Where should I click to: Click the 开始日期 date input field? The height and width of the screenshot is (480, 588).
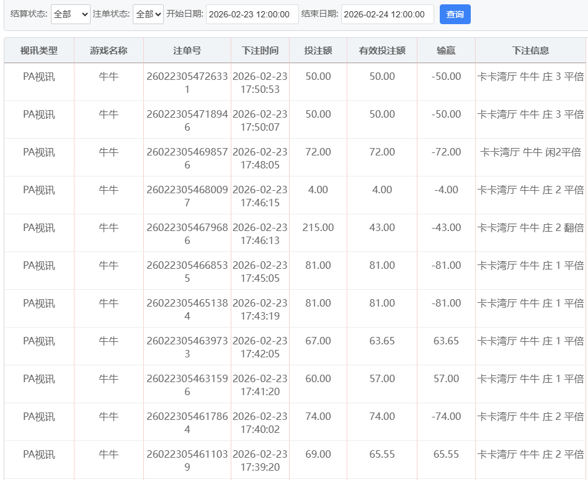(x=252, y=14)
